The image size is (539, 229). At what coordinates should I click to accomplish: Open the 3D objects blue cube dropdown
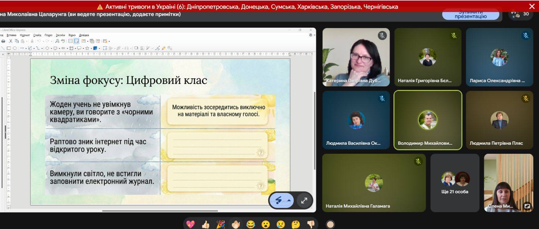(99, 49)
